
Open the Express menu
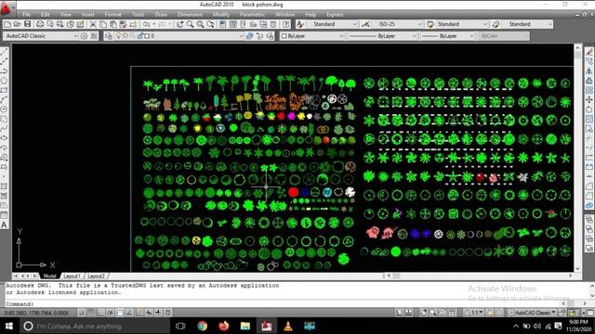pyautogui.click(x=335, y=15)
